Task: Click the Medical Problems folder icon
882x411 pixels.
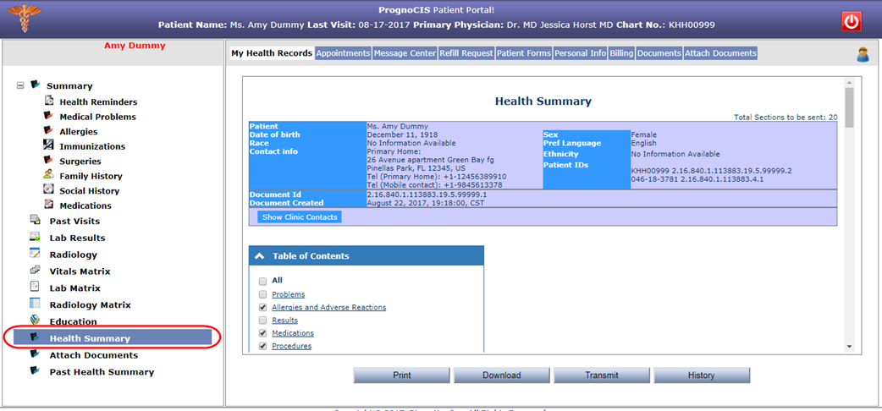Action: (49, 116)
